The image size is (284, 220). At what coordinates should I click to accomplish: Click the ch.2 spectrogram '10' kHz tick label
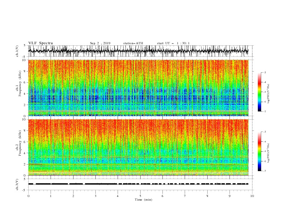25,119
